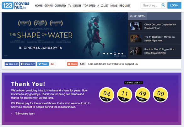Go to the TOP IMDb page
Image resolution: width=184 pixels, height=127 pixels.
point(89,6)
